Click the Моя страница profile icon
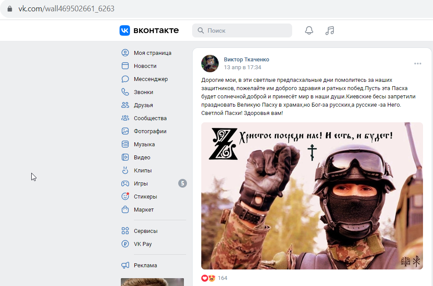433x286 pixels. (125, 53)
